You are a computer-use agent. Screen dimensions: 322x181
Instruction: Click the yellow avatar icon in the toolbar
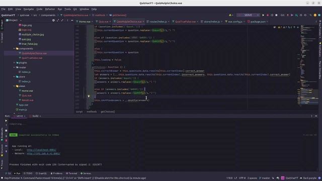315,15
